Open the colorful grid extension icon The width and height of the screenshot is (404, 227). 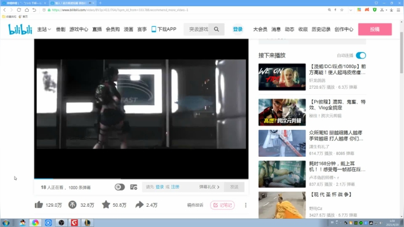(x=359, y=10)
